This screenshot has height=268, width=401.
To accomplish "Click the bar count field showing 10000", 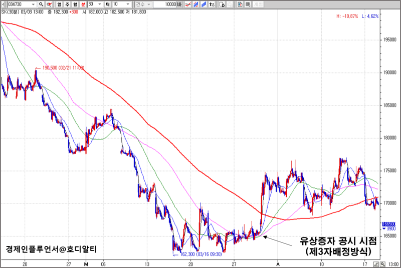I will pyautogui.click(x=165, y=4).
